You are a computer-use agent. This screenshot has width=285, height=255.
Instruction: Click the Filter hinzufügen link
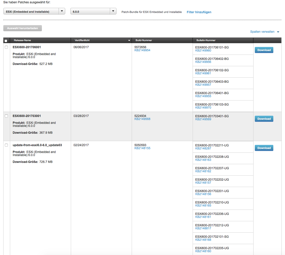click(199, 12)
